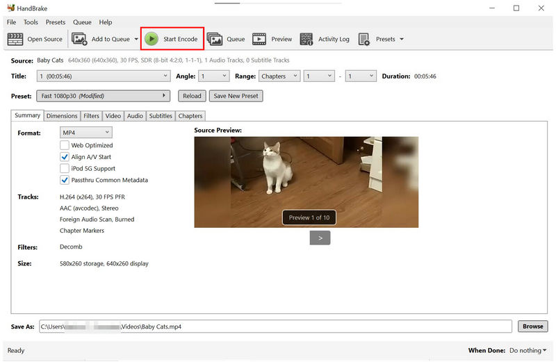Screen dimensions: 556x364
Task: Open the Range Chapters dropdown
Action: (x=279, y=76)
